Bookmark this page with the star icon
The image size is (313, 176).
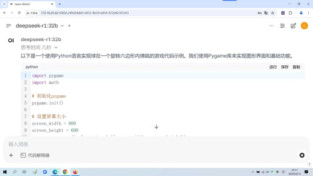(273, 13)
